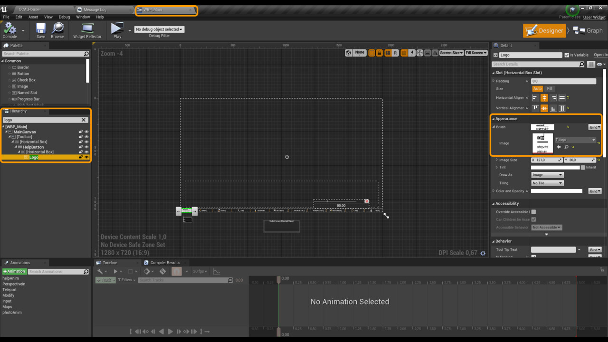Viewport: 608px width, 342px height.
Task: Align vertically to bottom
Action: [x=553, y=108]
